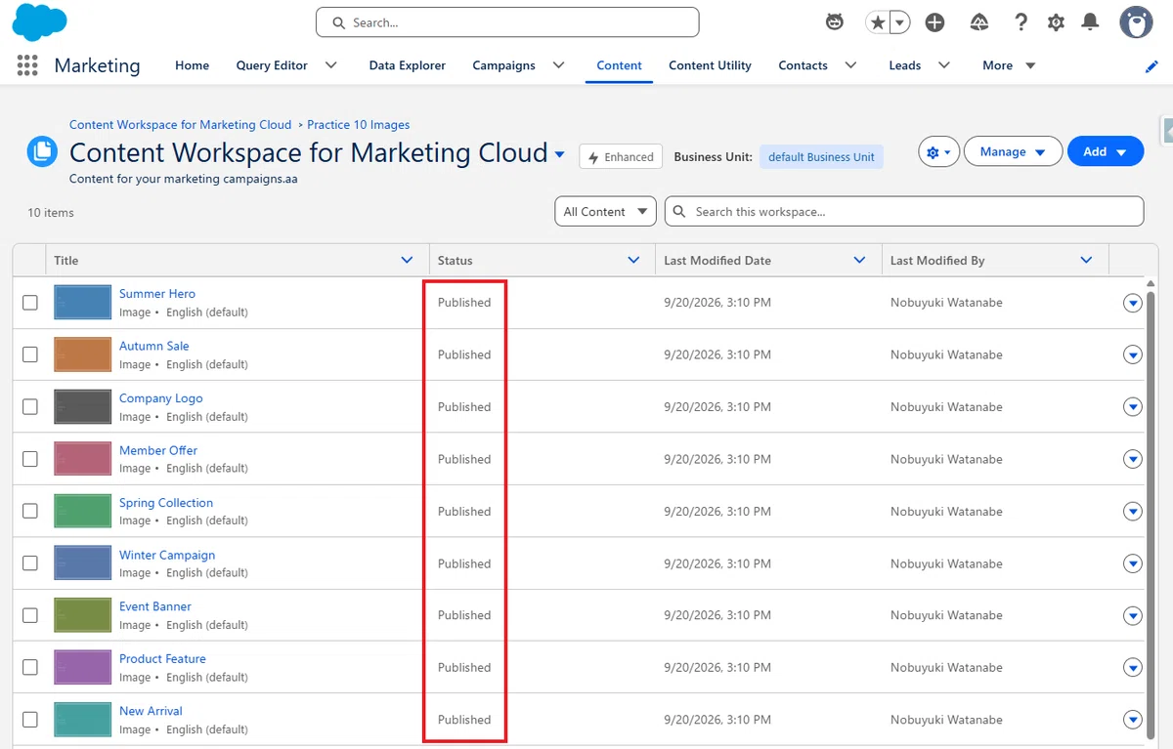The image size is (1173, 749).
Task: Go to the Home tab
Action: (x=192, y=65)
